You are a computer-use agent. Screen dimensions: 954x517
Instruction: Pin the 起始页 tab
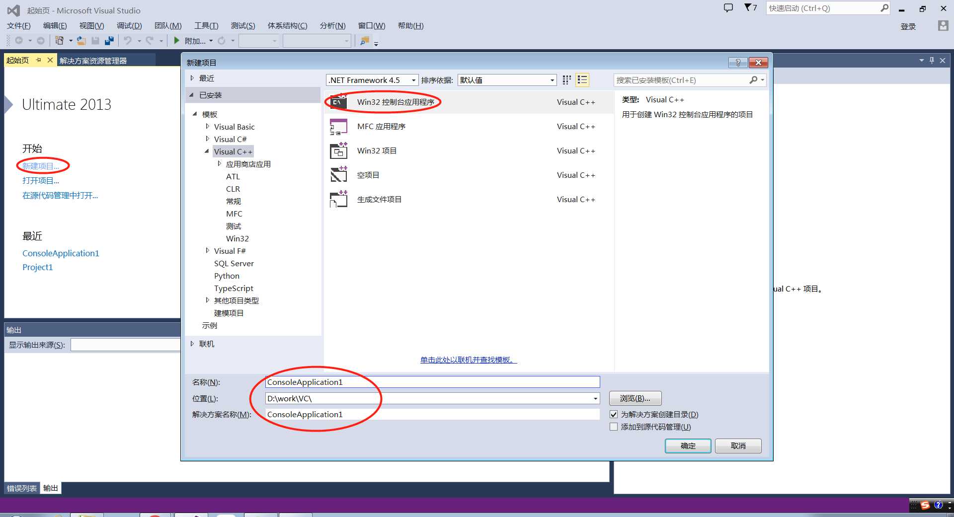[38, 60]
